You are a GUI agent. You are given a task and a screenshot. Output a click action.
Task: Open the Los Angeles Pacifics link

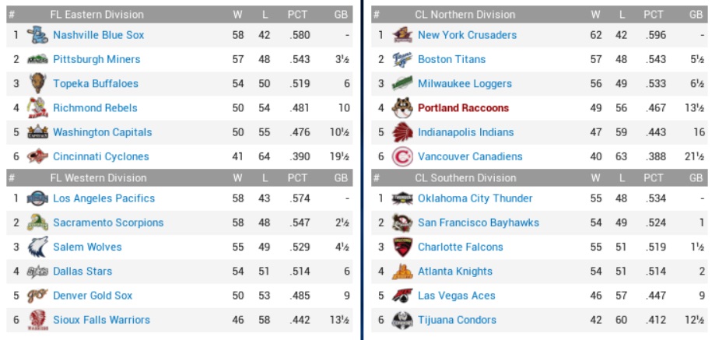(x=103, y=198)
